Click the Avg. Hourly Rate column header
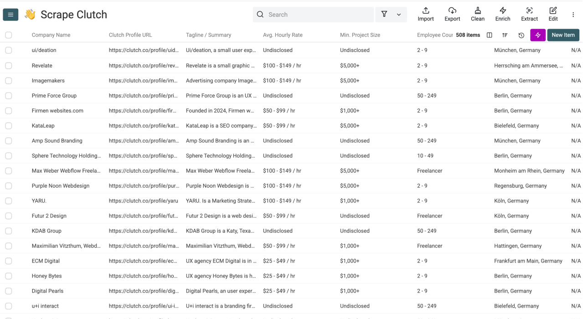This screenshot has height=319, width=583. pos(283,35)
